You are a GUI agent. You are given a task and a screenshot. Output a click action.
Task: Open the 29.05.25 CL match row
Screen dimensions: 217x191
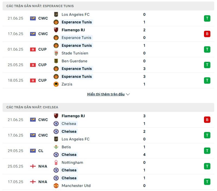(x=108, y=151)
